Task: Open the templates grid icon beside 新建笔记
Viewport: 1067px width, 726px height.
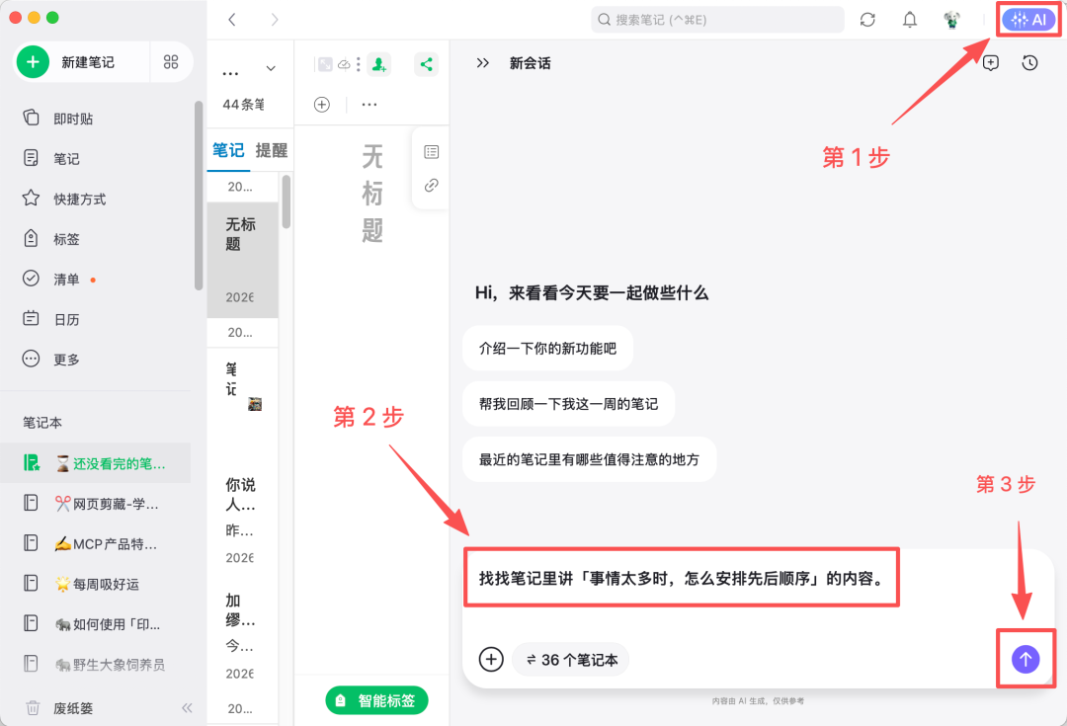Action: (171, 62)
